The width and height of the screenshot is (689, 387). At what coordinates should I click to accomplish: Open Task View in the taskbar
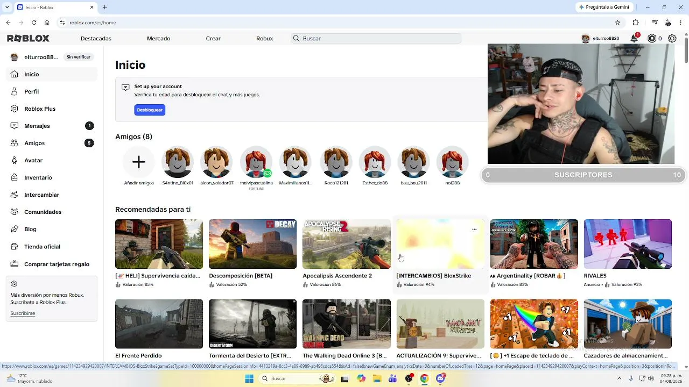(x=345, y=378)
